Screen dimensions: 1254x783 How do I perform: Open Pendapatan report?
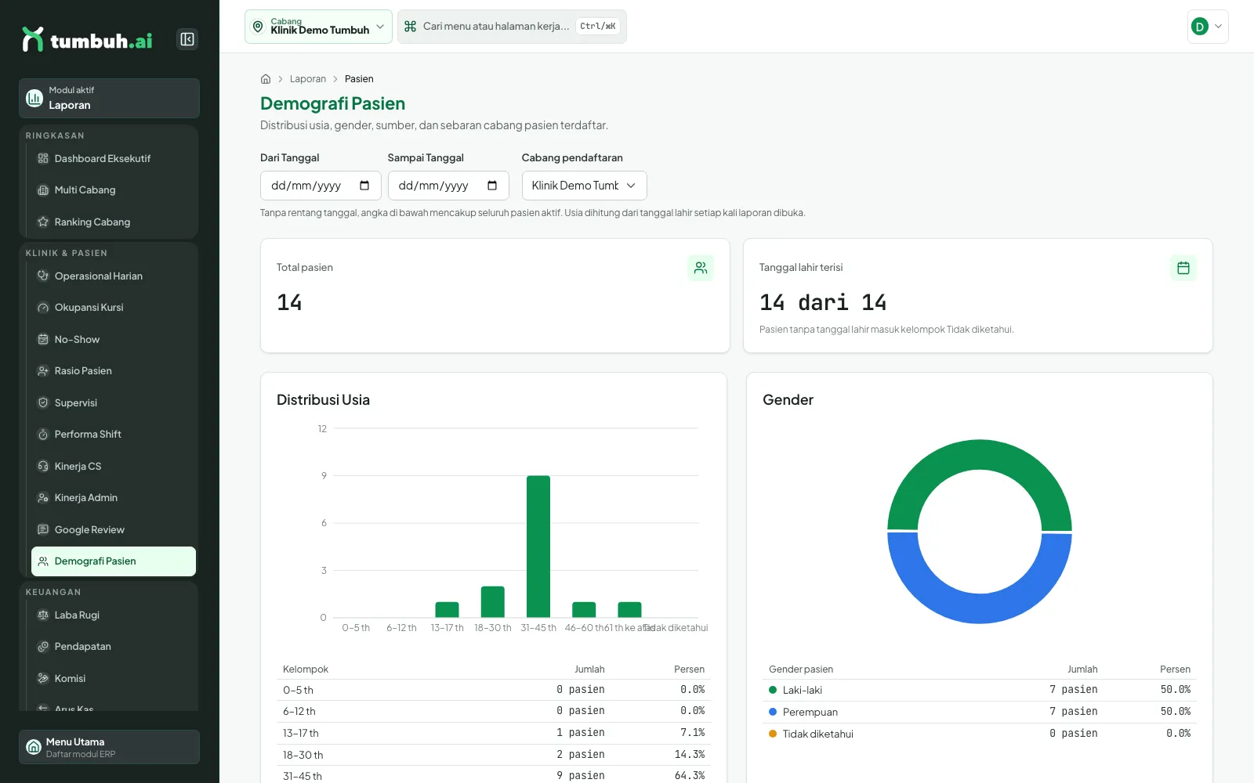click(114, 647)
